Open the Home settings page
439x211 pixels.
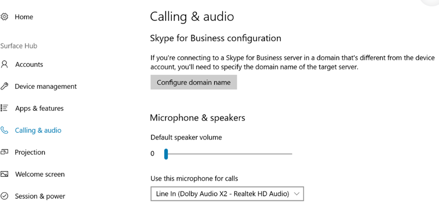pos(24,17)
